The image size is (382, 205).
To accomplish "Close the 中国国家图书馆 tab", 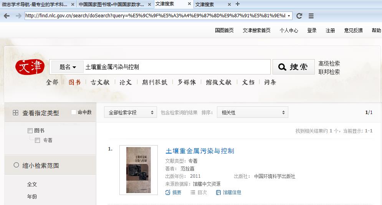I will 150,4.
